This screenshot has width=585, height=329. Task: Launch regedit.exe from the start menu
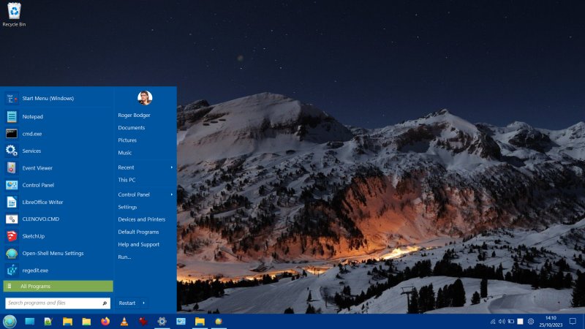(35, 270)
